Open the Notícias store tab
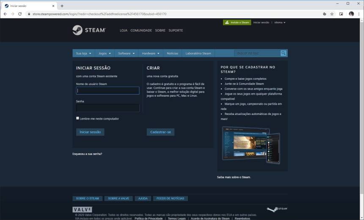The width and height of the screenshot is (364, 220). tap(173, 53)
